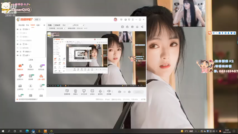The image size is (238, 134).
Task: Open the room manager assistant tool
Action: (30, 67)
